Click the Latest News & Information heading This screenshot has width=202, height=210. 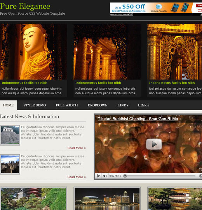(30, 116)
